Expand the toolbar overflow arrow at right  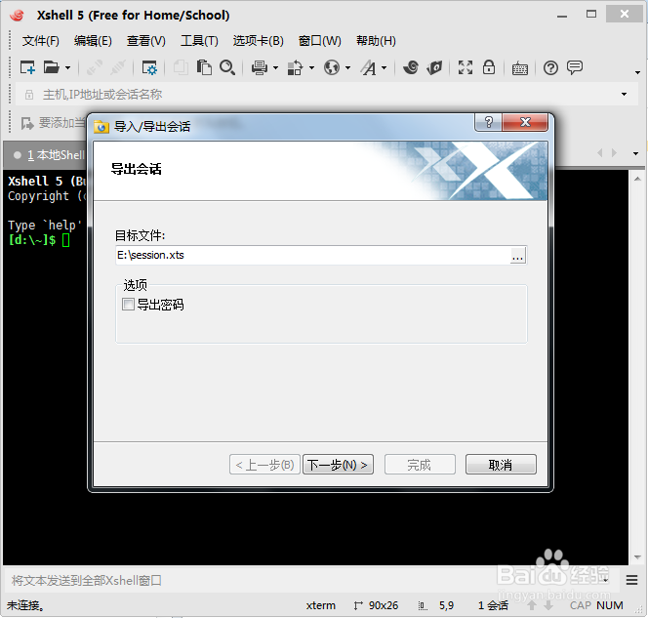(637, 73)
